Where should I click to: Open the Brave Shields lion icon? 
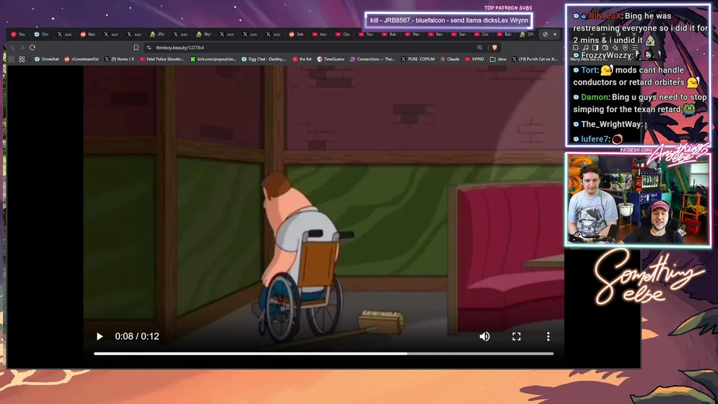click(x=494, y=48)
